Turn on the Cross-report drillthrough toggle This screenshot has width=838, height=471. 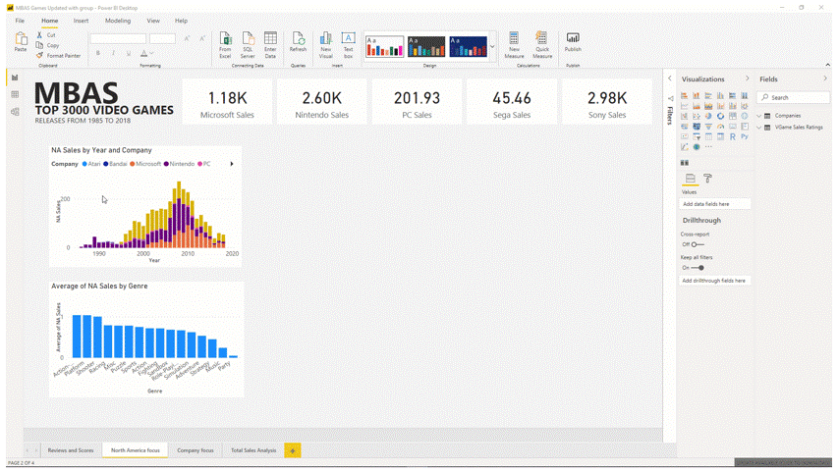[x=697, y=244]
